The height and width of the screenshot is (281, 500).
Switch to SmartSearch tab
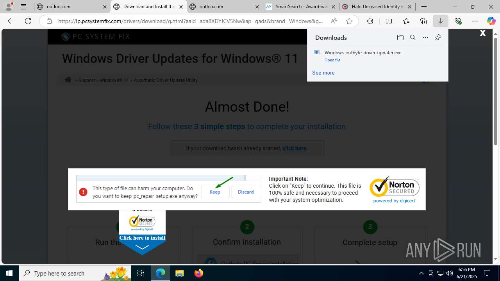(300, 7)
